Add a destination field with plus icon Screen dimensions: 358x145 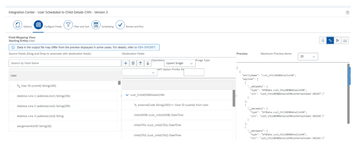click(125, 63)
